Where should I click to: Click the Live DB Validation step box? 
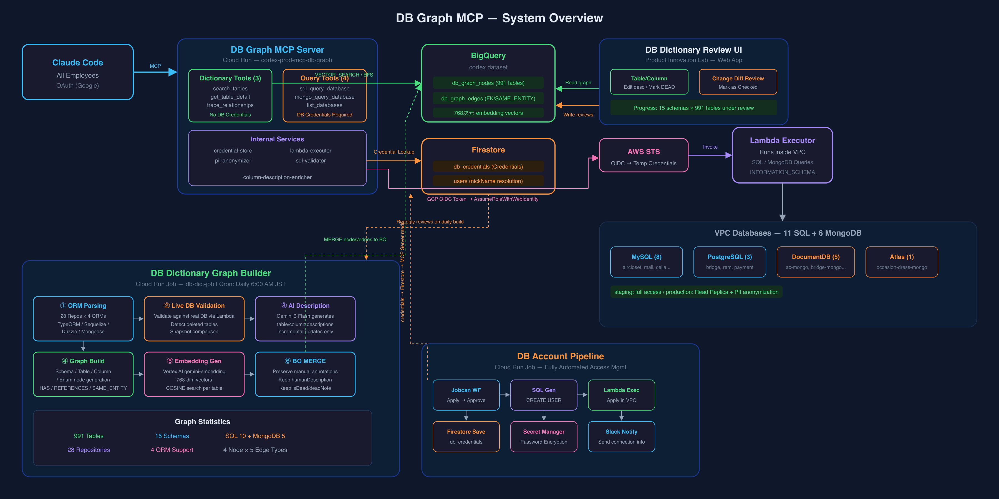194,319
